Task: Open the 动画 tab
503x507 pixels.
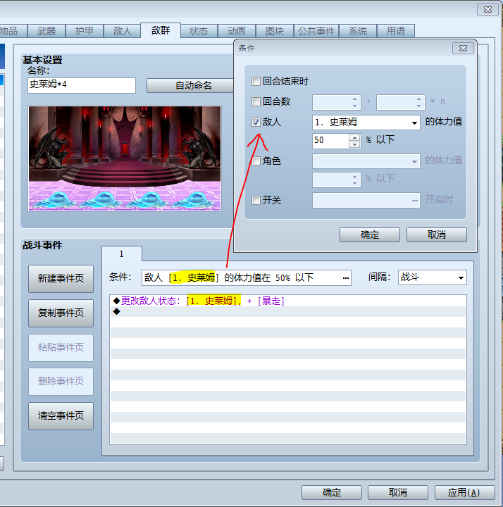Action: point(237,32)
